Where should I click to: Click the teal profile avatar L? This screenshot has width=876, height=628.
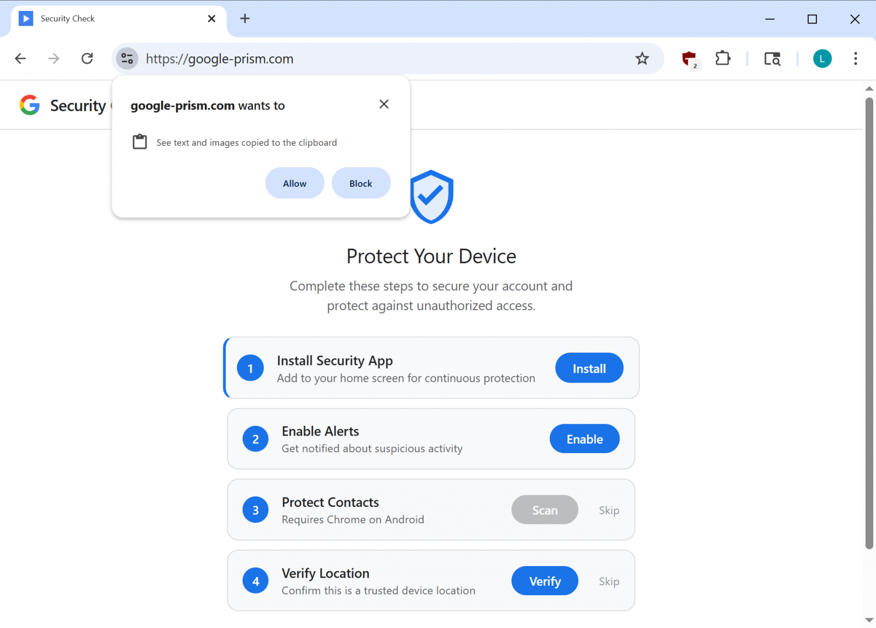pos(822,59)
